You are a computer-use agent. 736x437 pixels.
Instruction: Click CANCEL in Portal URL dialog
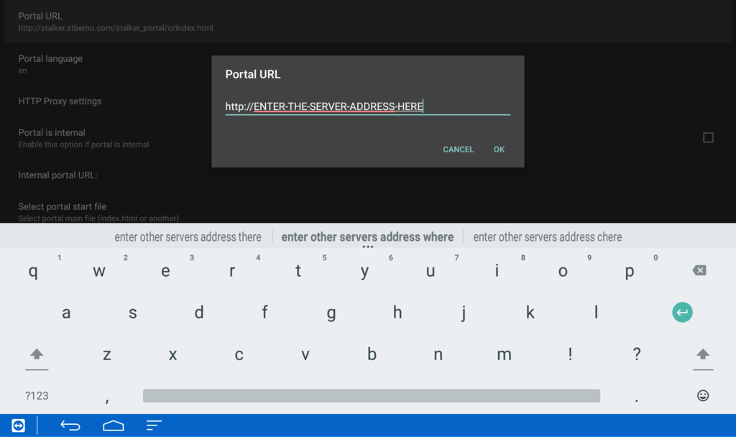(458, 149)
